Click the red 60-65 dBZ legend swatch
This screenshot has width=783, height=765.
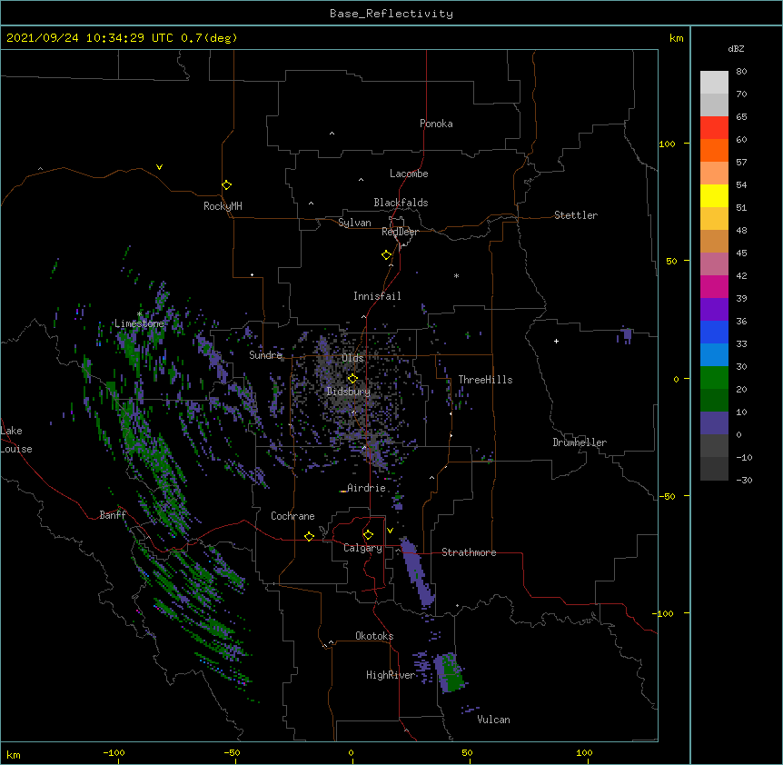click(x=714, y=128)
